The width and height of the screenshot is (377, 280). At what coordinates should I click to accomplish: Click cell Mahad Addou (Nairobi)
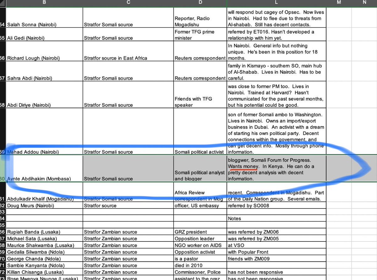click(44, 131)
